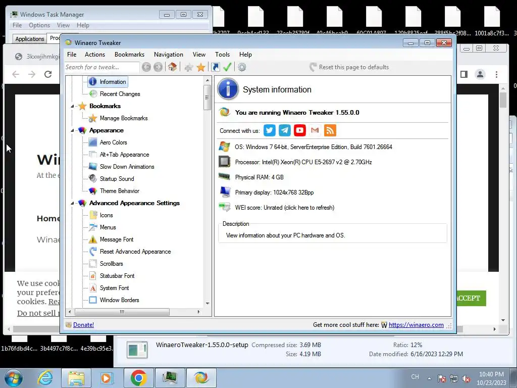517x388 pixels.
Task: Collapse the Bookmarks tree group
Action: (72, 106)
